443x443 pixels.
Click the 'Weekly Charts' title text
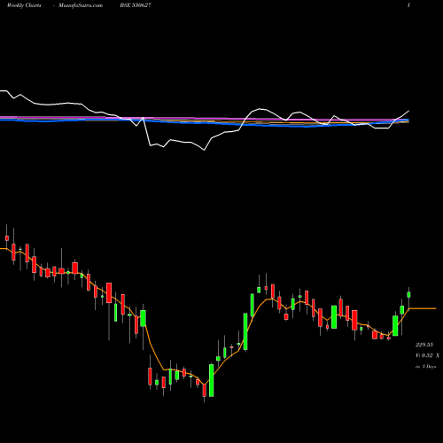pyautogui.click(x=24, y=5)
